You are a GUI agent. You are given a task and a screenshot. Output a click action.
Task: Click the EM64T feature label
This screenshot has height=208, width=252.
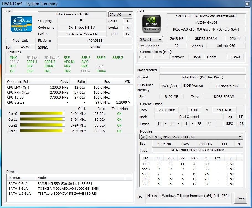coord(50,66)
